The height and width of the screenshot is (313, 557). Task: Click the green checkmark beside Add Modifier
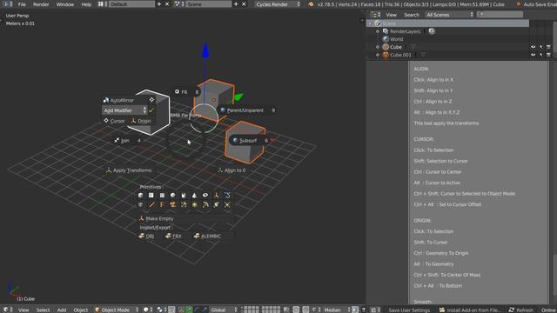tap(151, 110)
